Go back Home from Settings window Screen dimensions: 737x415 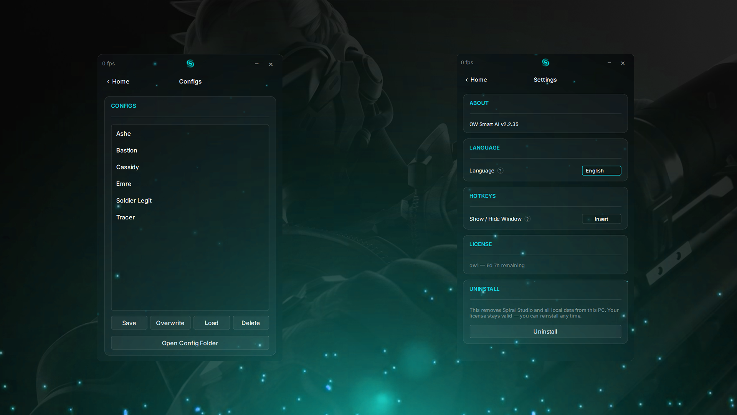[x=476, y=80]
